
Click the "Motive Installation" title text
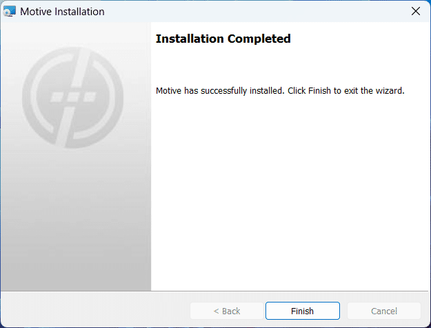(x=62, y=12)
